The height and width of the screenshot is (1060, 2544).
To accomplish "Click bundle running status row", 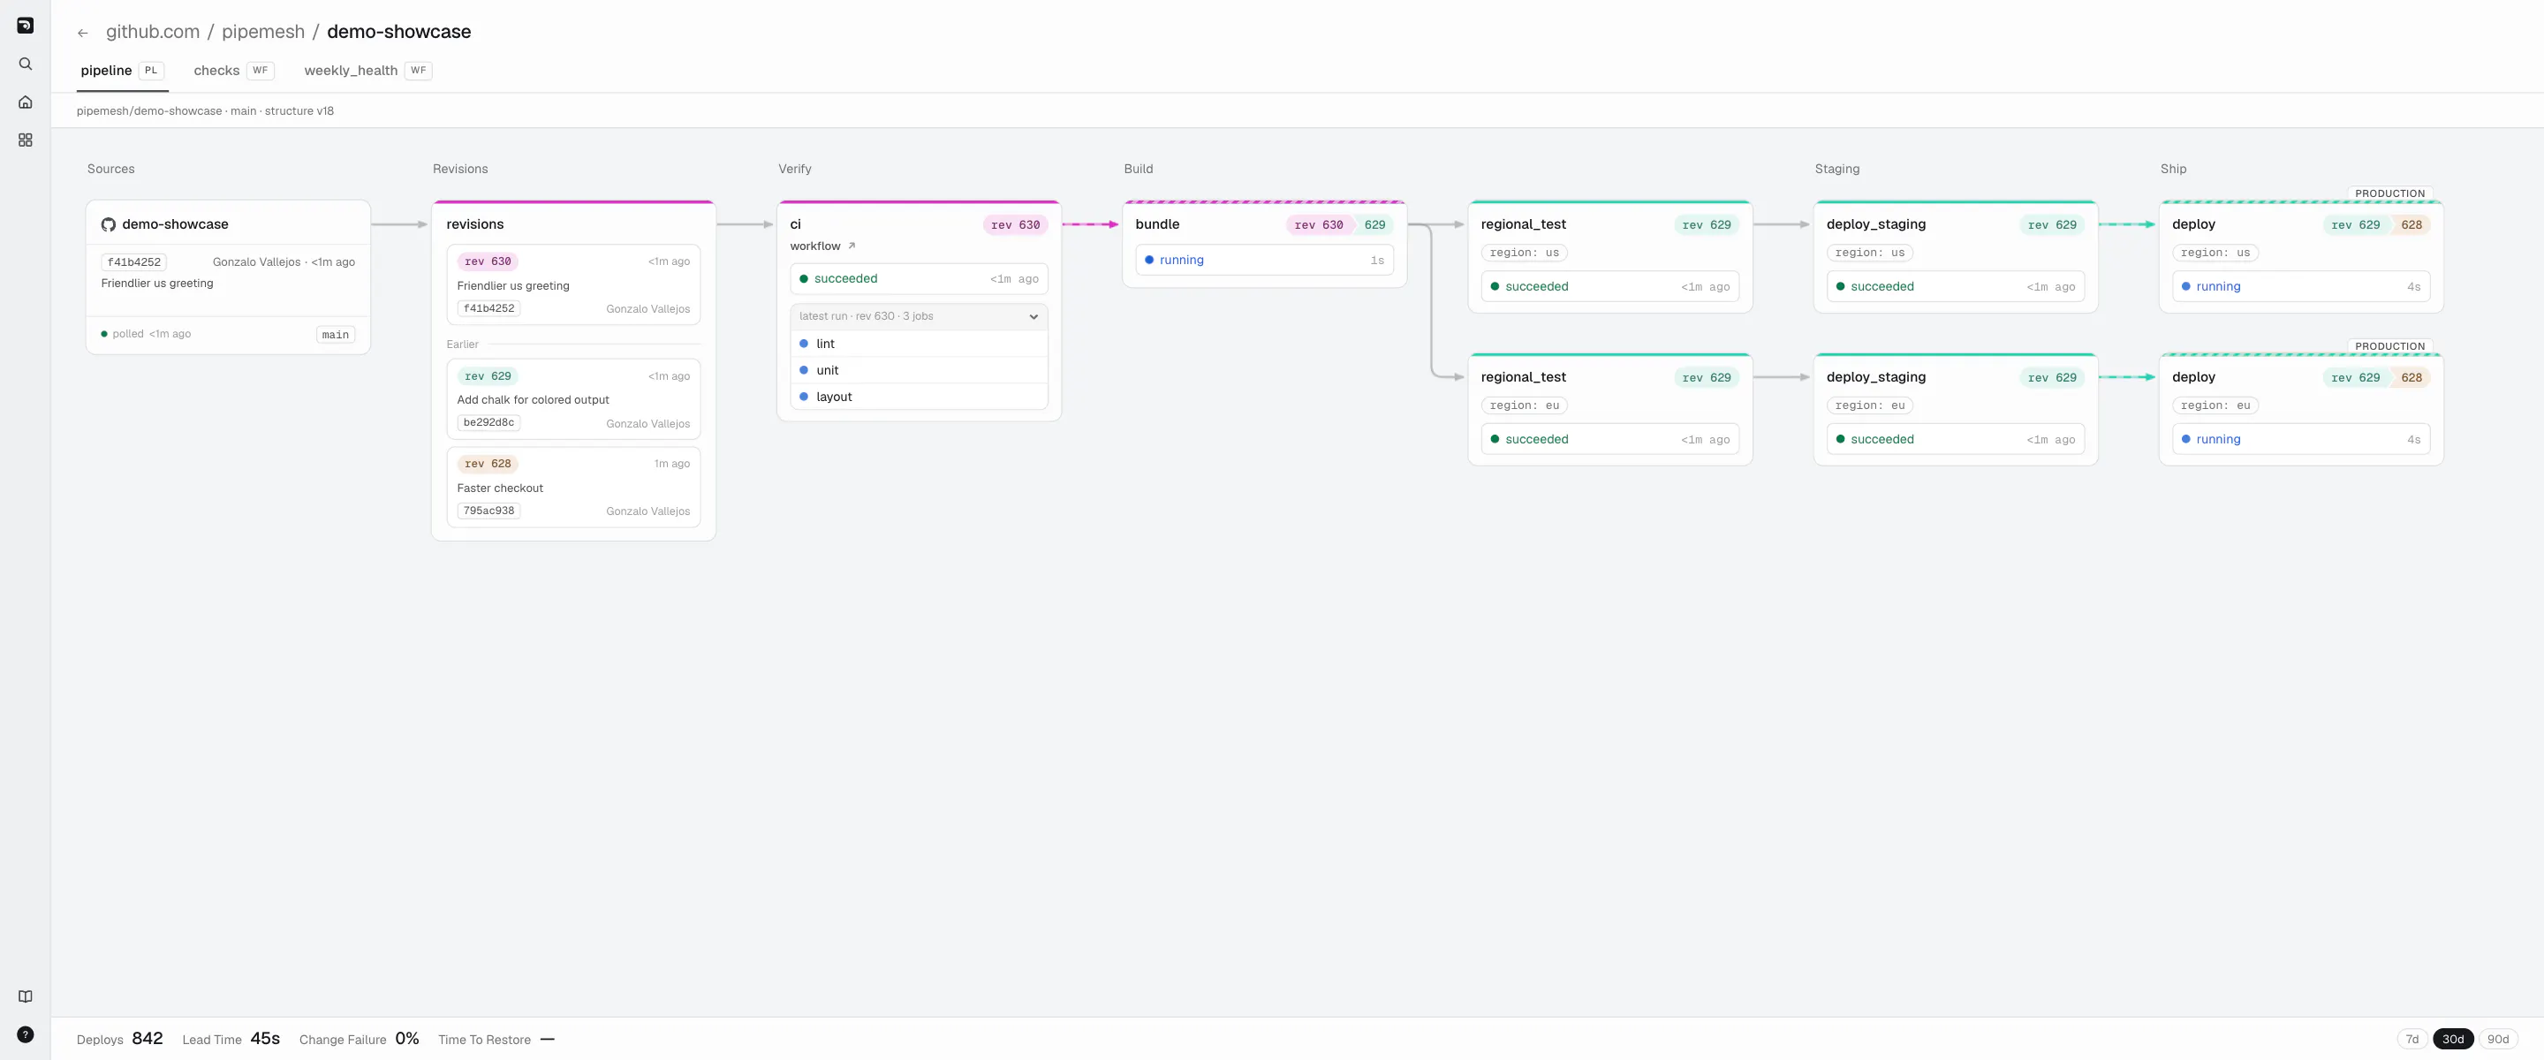I will coord(1264,261).
